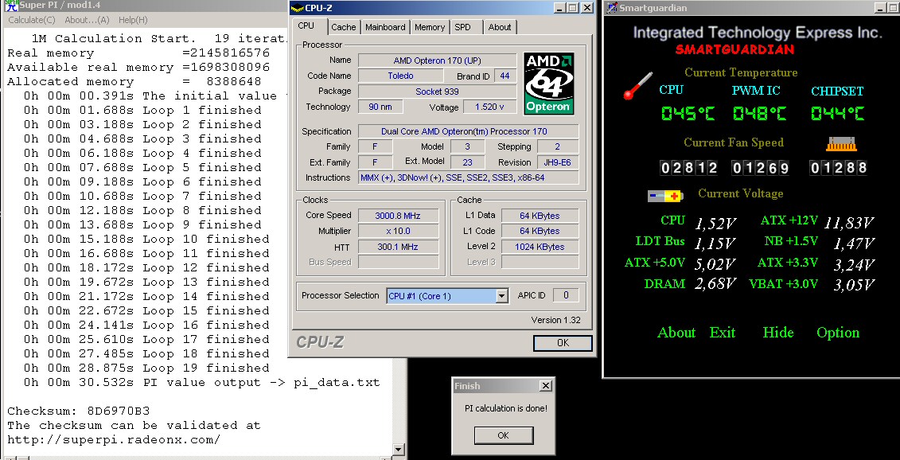Switch to the Mainboard tab in CPU-Z

click(385, 27)
